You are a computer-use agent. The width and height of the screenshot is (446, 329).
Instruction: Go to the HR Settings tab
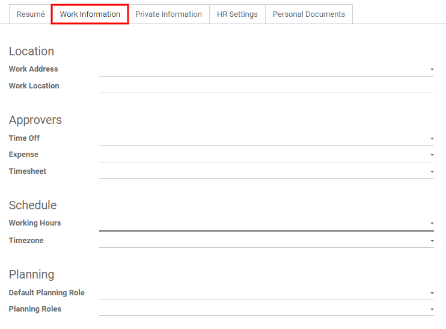237,14
